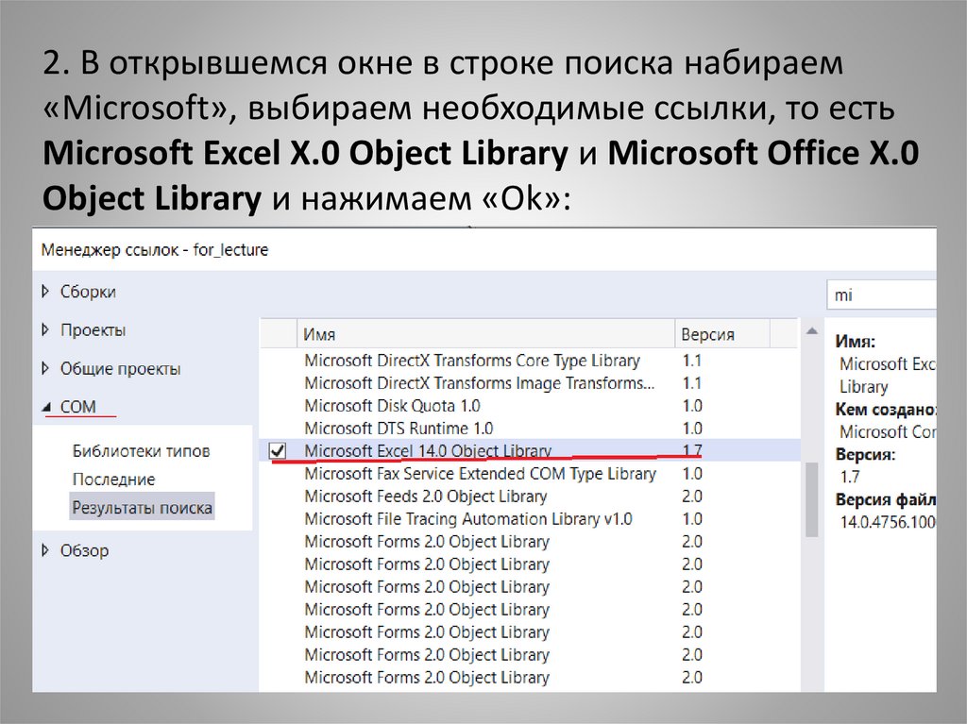Sort list by Версия column header
This screenshot has height=724, width=967.
[x=722, y=334]
